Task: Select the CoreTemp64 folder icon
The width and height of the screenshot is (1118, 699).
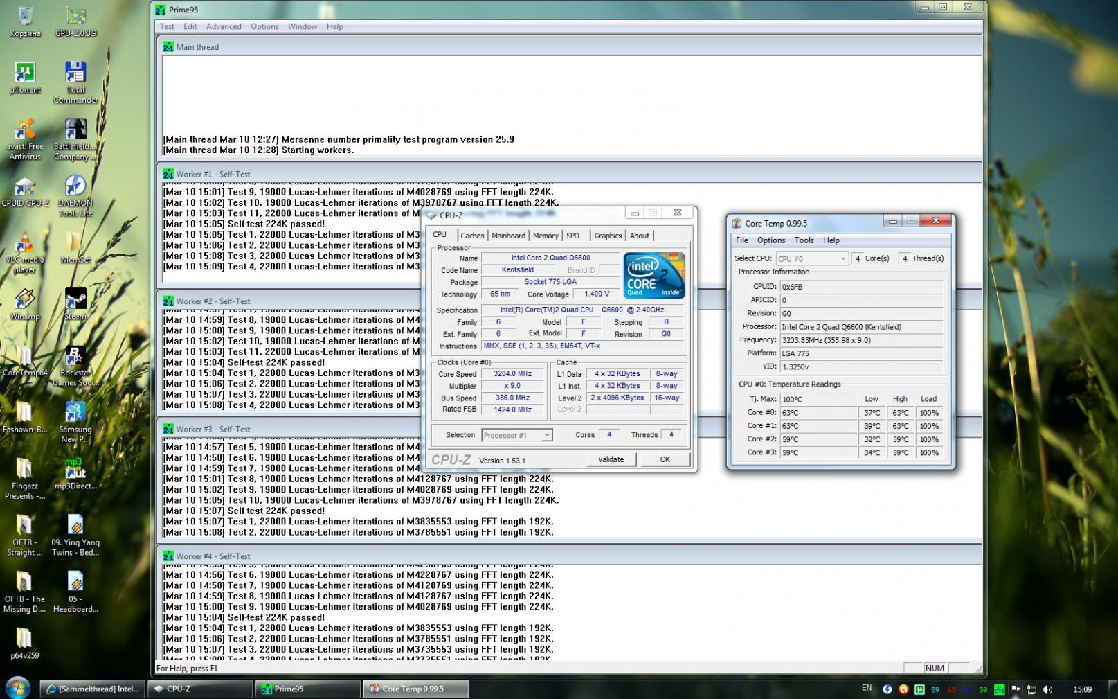Action: [x=25, y=362]
